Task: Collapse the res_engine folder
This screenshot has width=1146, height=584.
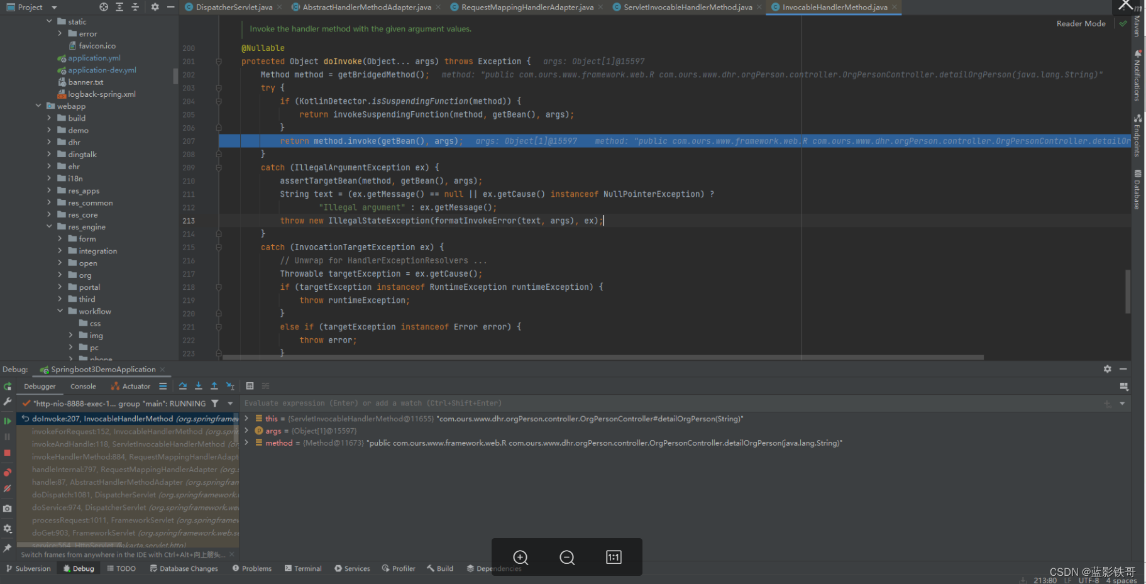Action: click(x=50, y=226)
